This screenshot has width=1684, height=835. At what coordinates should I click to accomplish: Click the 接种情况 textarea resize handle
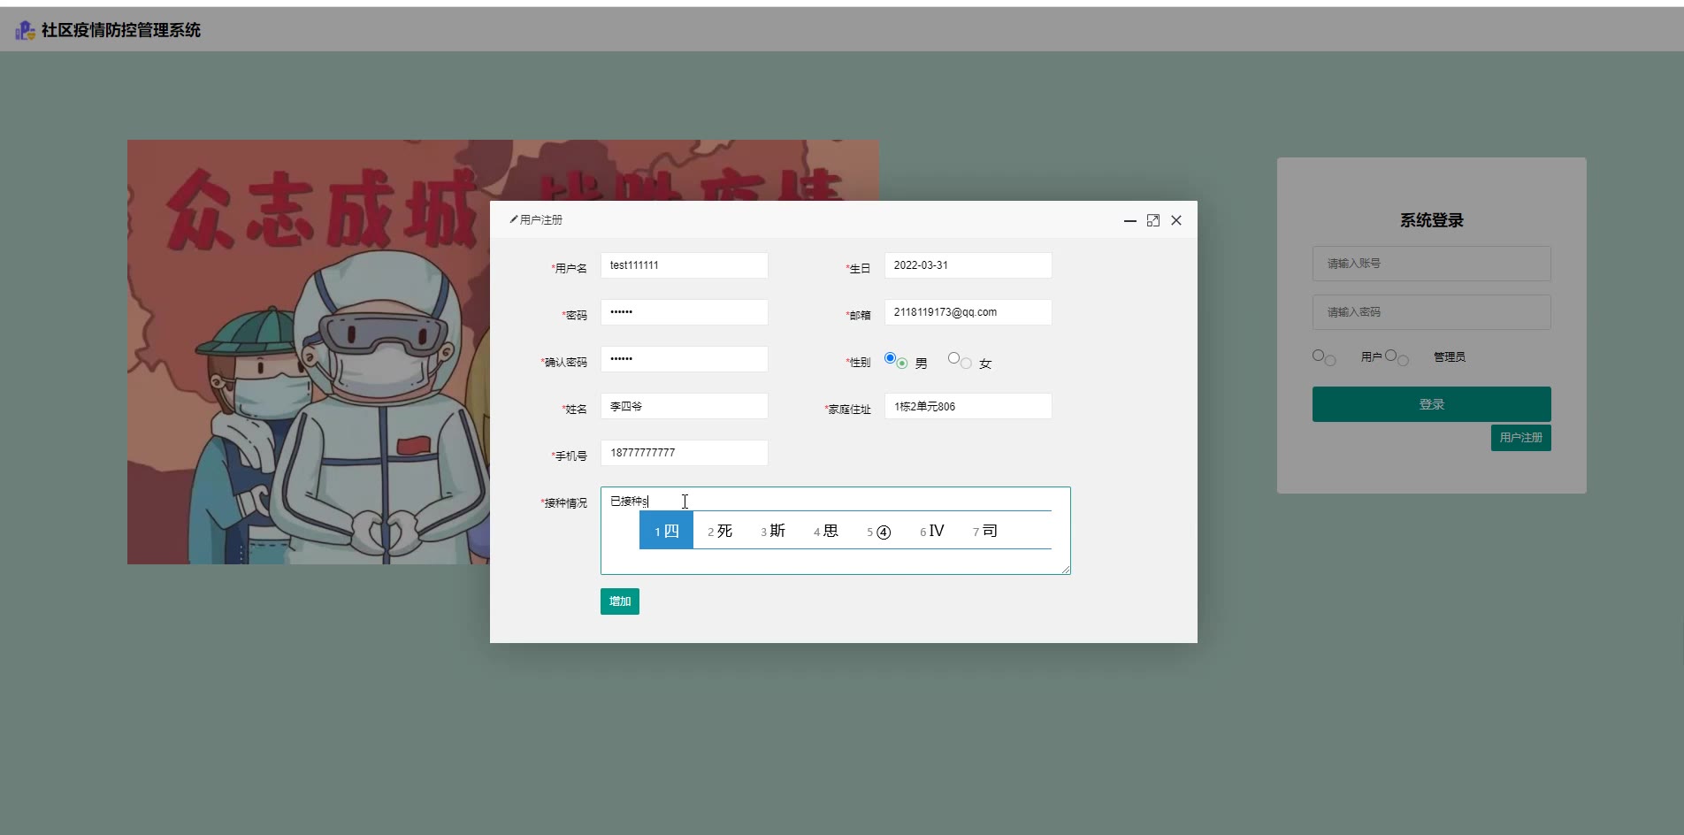[x=1066, y=570]
